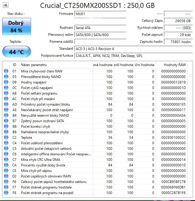Select the Průměrný počet vymazání bloku row

click(95, 104)
